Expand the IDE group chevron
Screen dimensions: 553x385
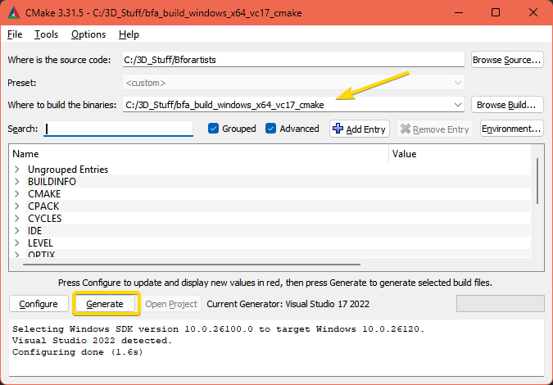coord(17,231)
